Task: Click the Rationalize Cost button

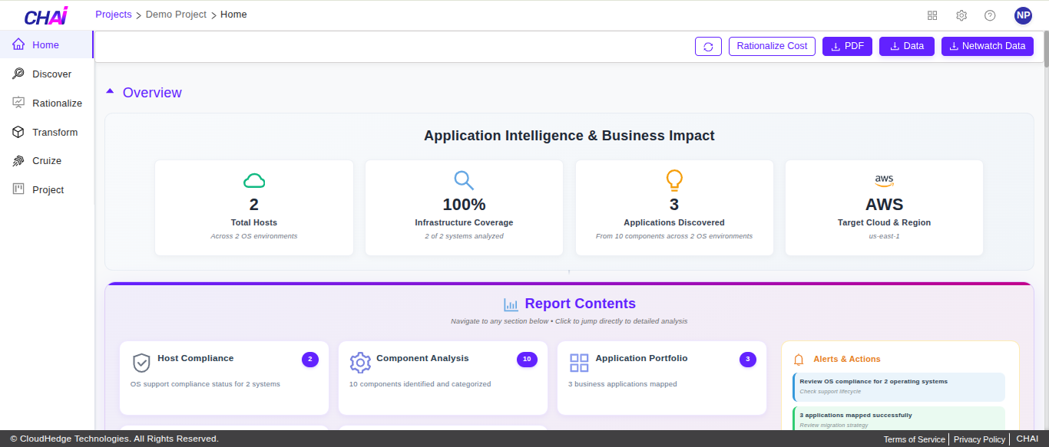Action: click(x=772, y=46)
